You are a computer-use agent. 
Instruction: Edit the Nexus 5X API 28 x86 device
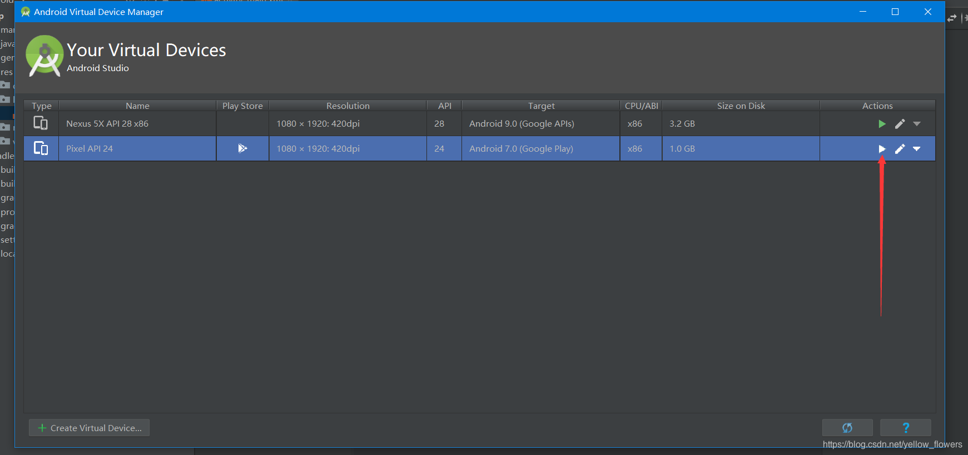click(x=900, y=124)
